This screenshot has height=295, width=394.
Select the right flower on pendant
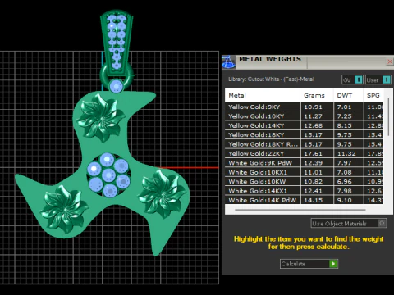coord(162,193)
